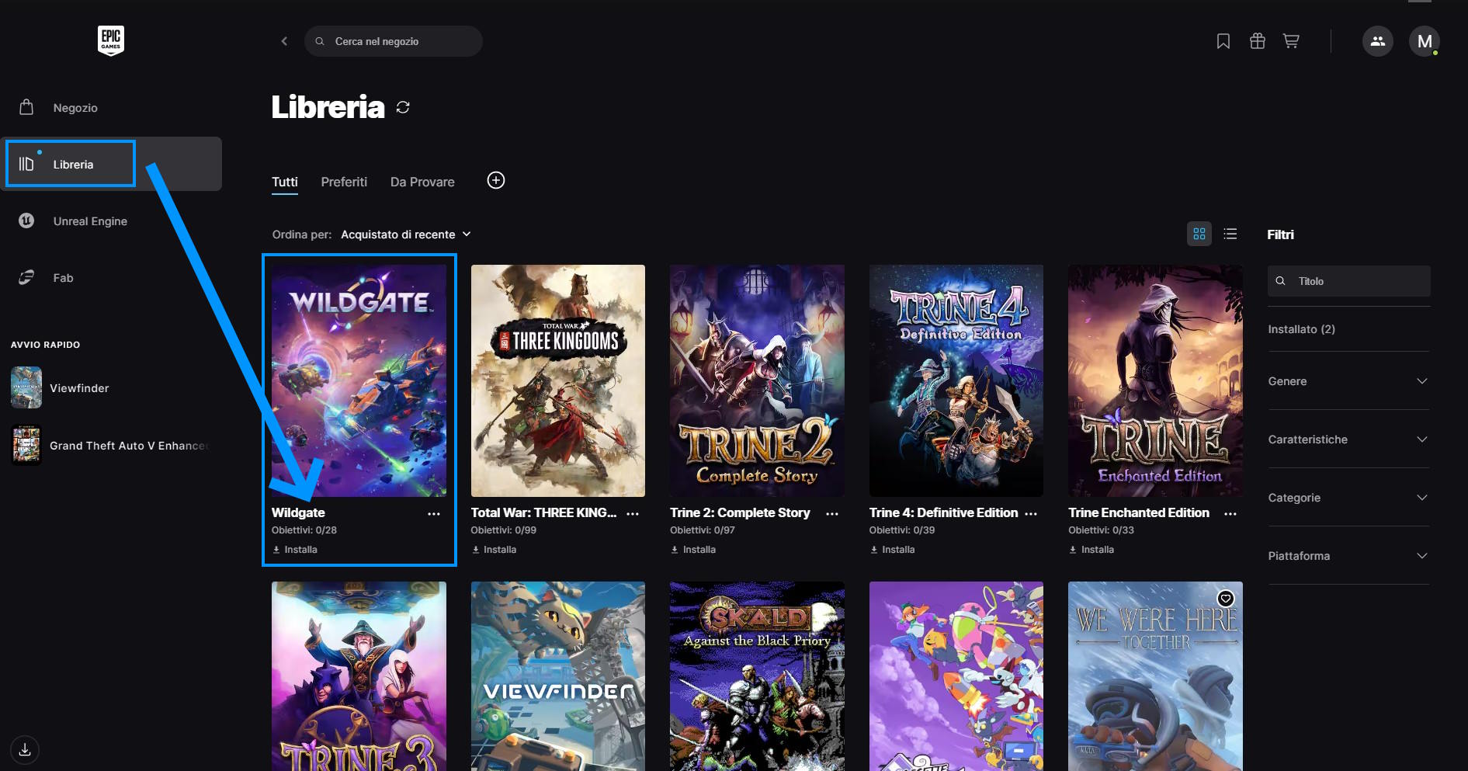Open the gift redeem icon
This screenshot has width=1468, height=771.
point(1257,41)
